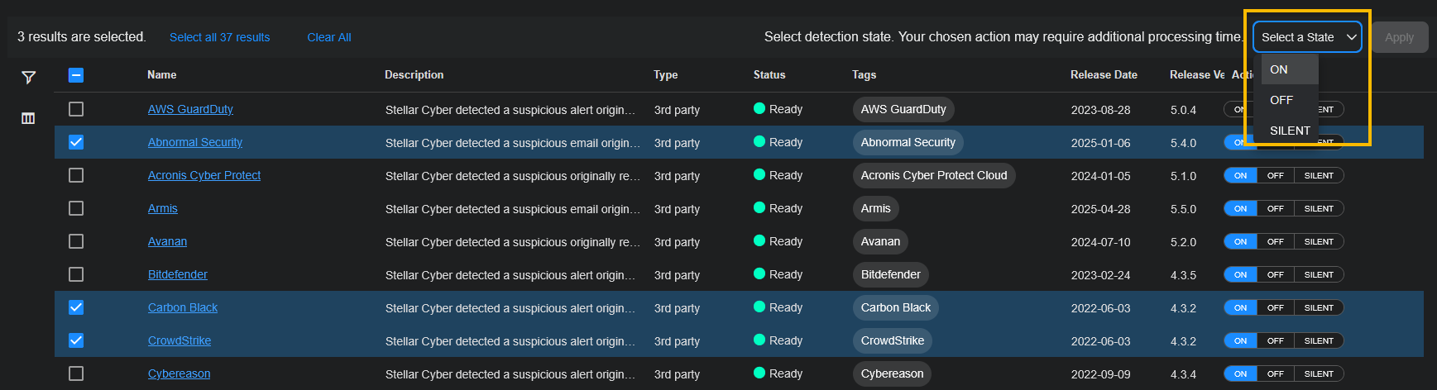This screenshot has height=390, width=1437.
Task: Click the header select-all checkbox
Action: (76, 75)
